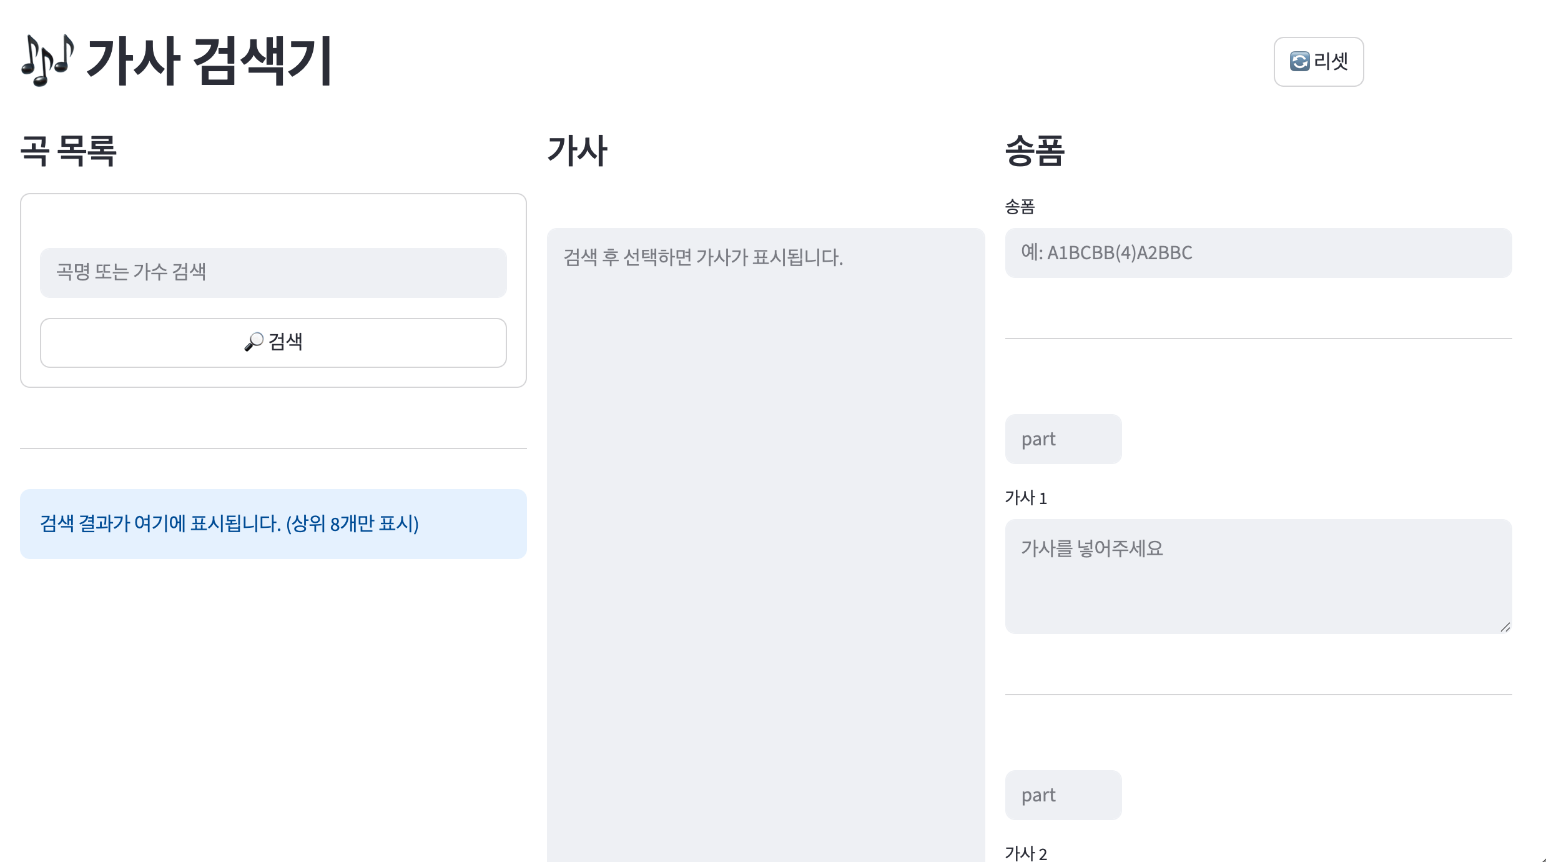Viewport: 1546px width, 862px height.
Task: Focus the 송폼 input with example A1BCBB(4)A2BBC
Action: point(1258,253)
